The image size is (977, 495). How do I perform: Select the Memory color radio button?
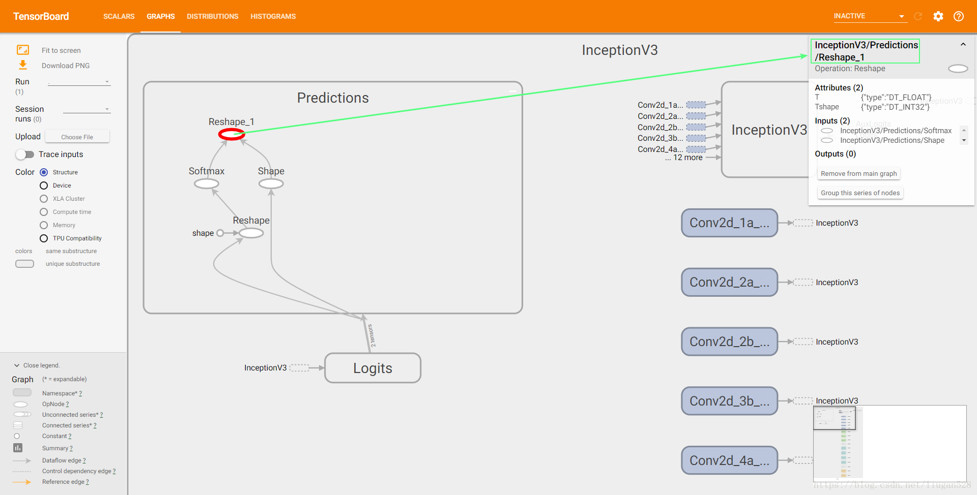(x=44, y=225)
